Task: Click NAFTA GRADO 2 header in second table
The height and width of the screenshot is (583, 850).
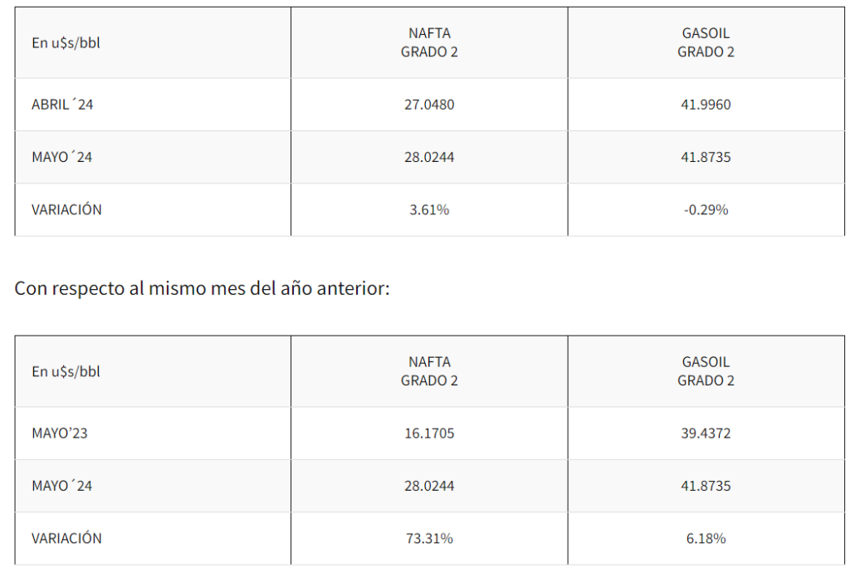Action: coord(429,371)
